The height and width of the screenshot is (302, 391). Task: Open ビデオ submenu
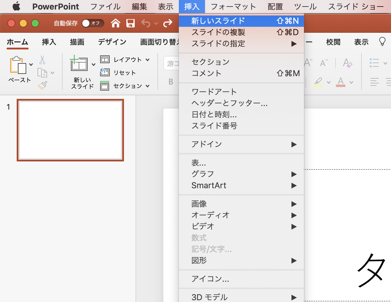click(x=241, y=226)
